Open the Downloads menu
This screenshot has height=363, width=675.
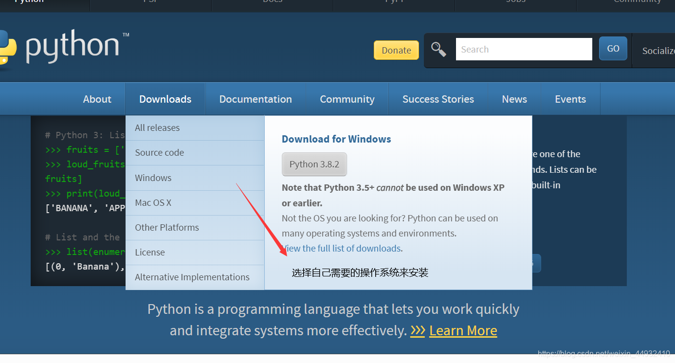[165, 99]
